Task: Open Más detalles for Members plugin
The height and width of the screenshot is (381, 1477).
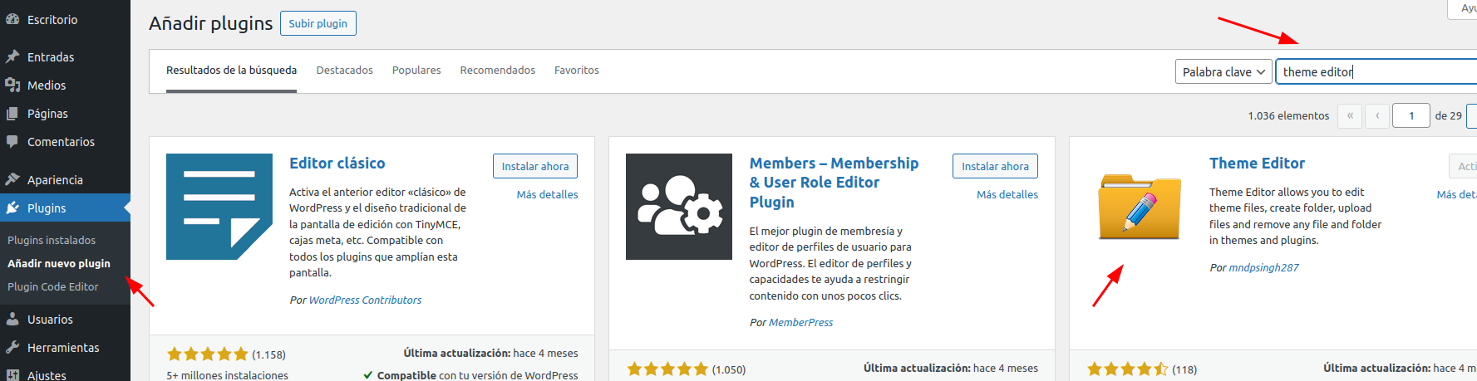Action: click(x=1007, y=194)
